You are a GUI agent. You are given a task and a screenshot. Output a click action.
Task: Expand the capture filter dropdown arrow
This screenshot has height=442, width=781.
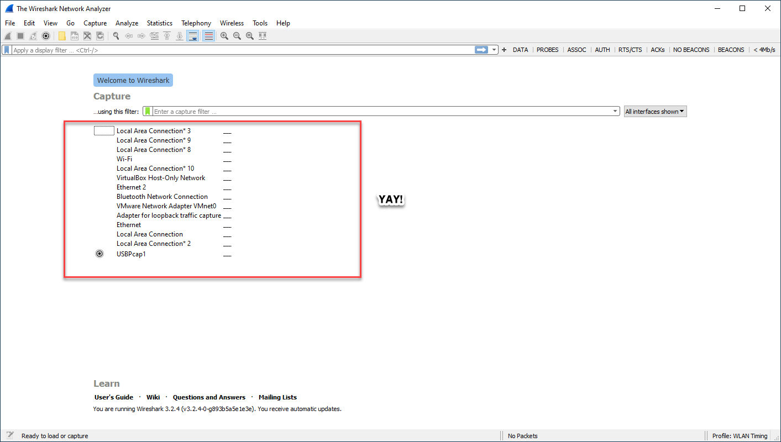pos(615,112)
